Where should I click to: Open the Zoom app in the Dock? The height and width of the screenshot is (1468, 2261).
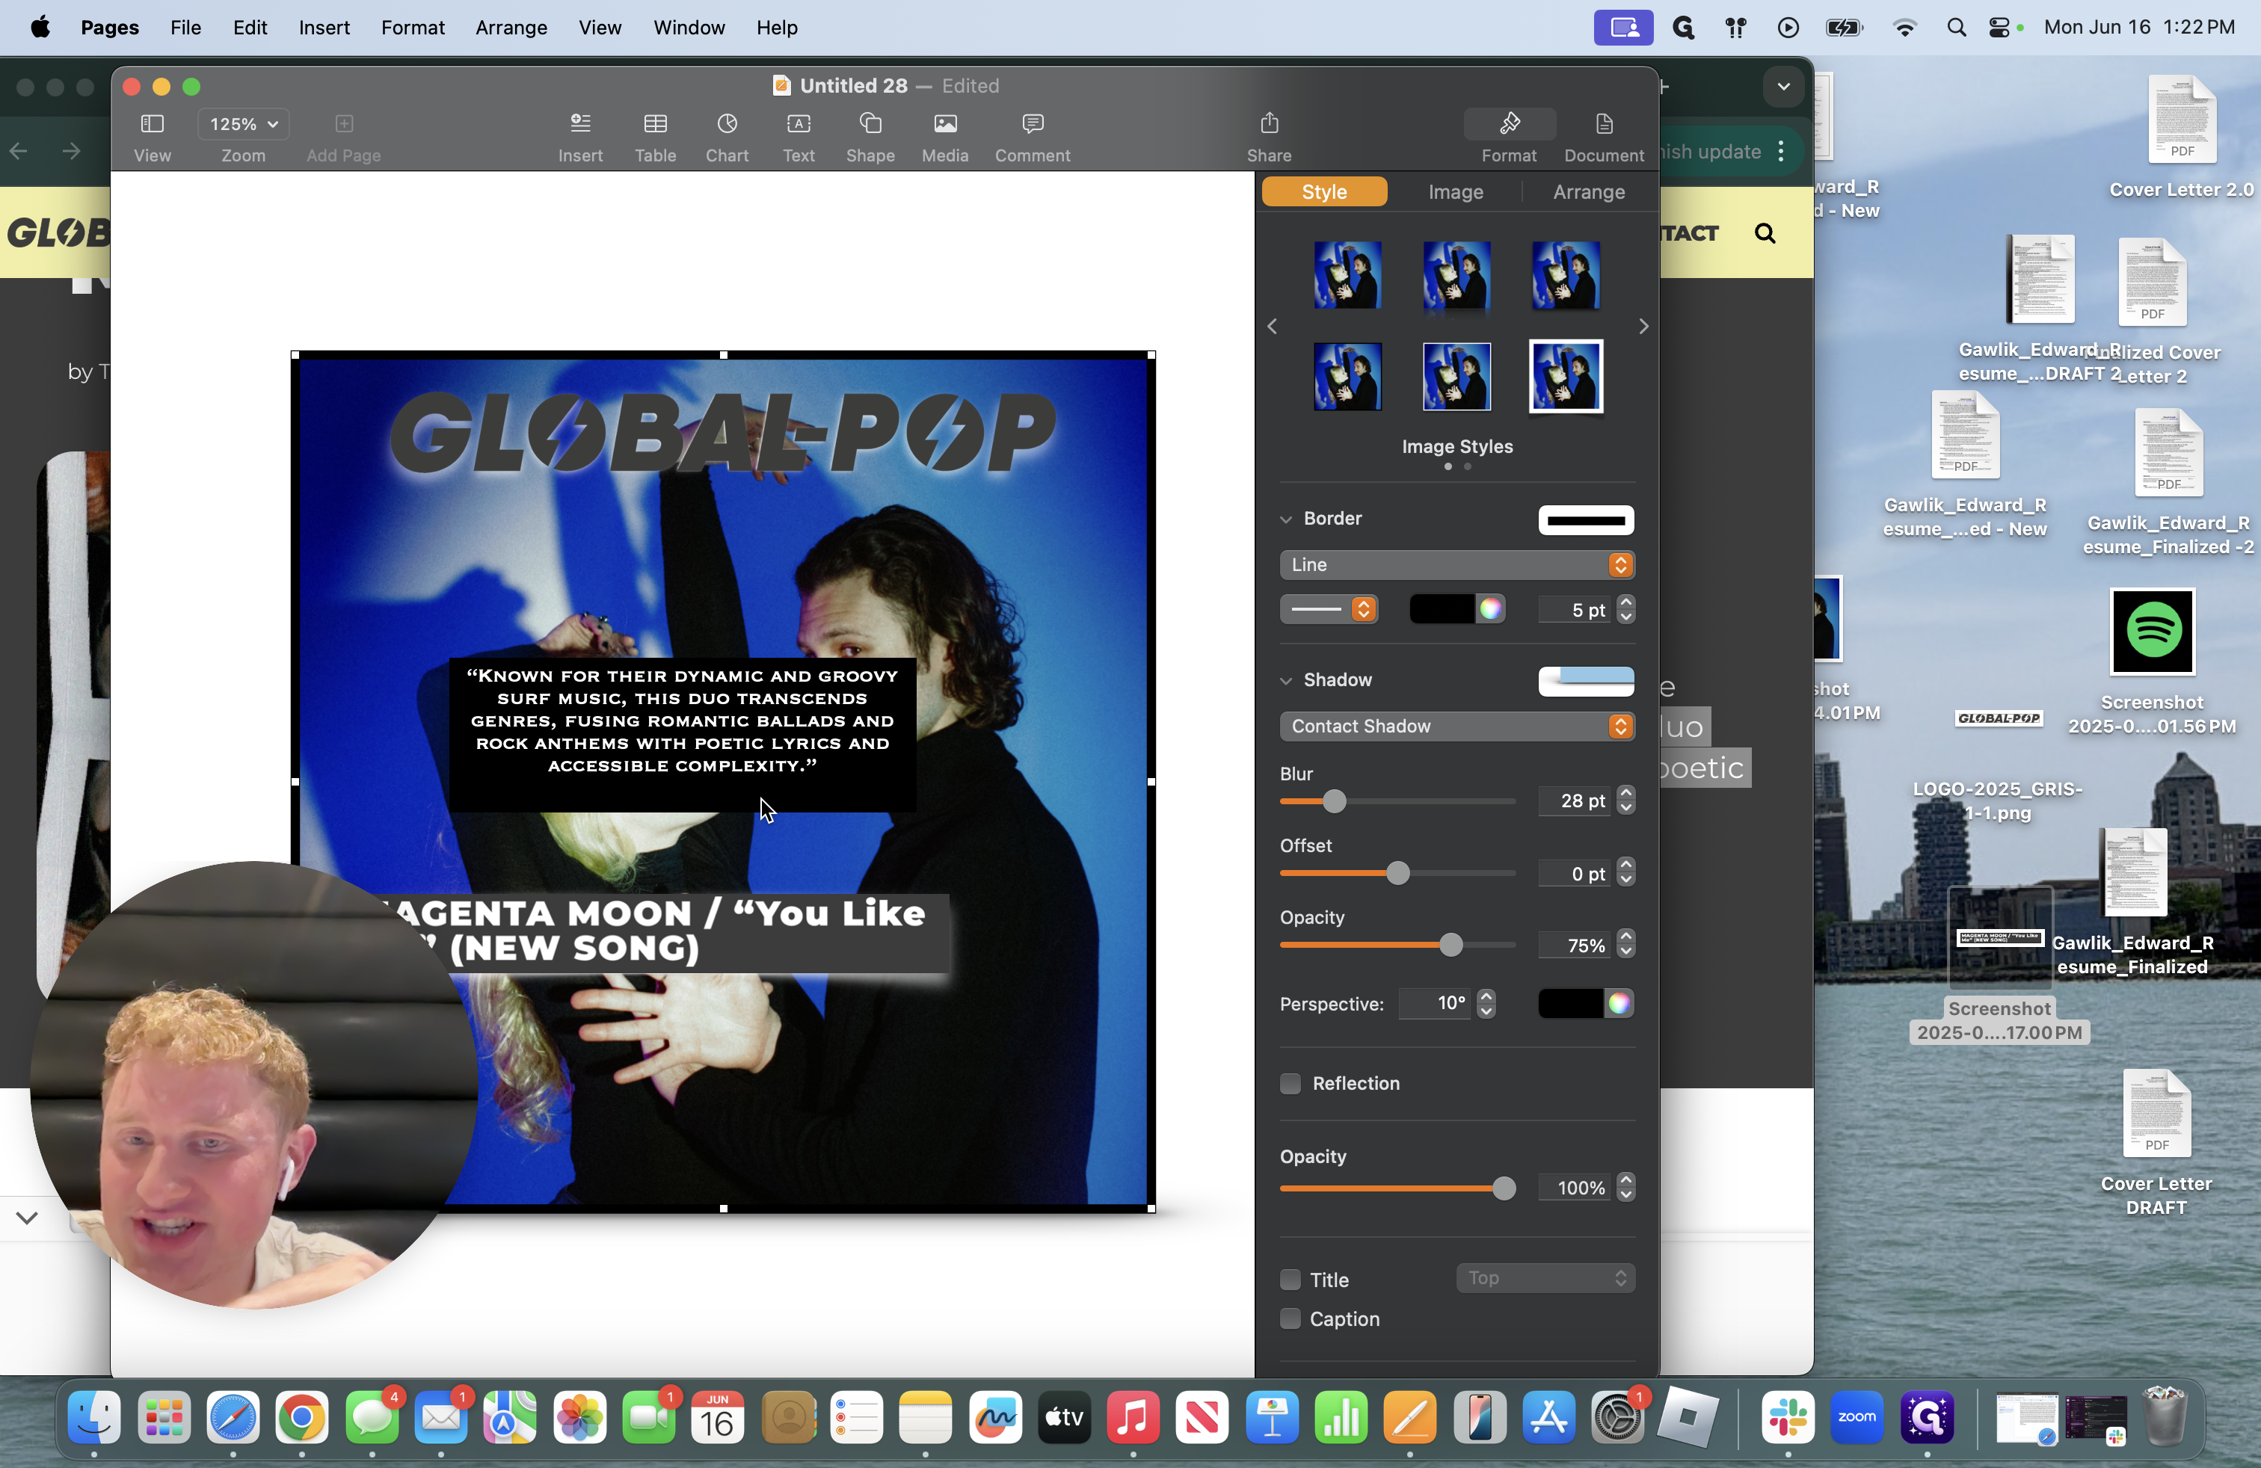tap(1857, 1418)
